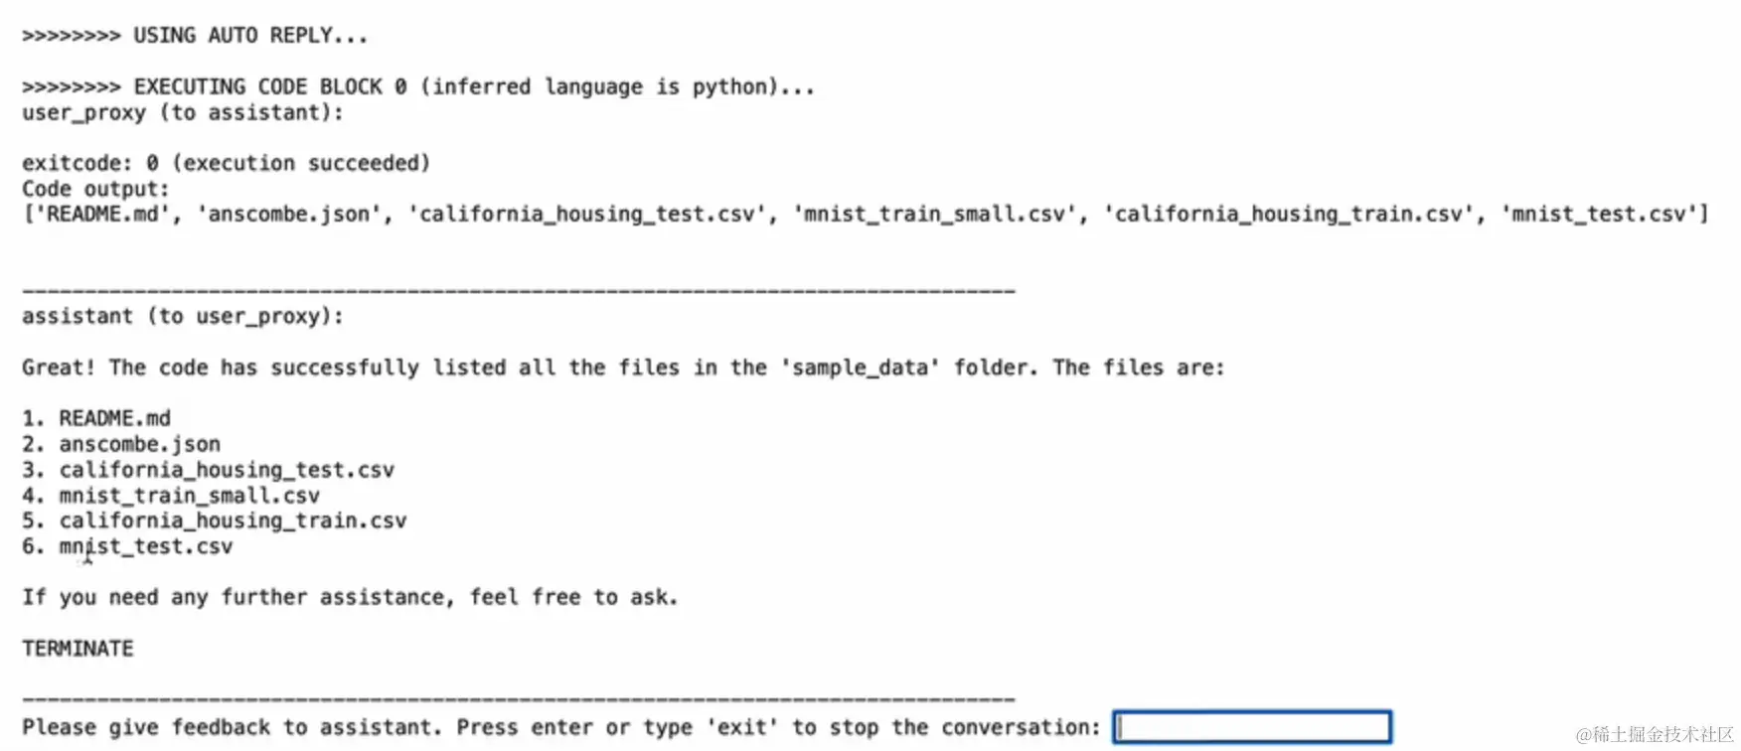Click the 'If you need any further assistance' line

coord(350,597)
